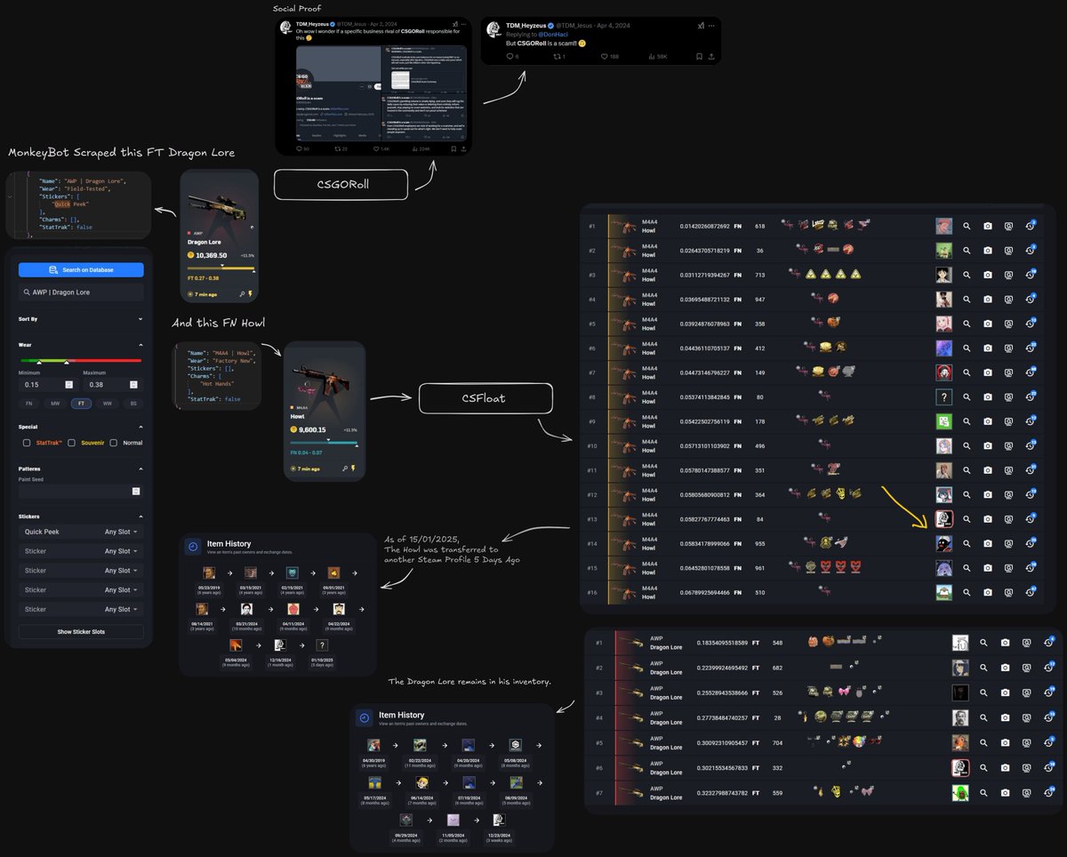Click the camera icon in Dragon Lore row #4

click(1005, 717)
